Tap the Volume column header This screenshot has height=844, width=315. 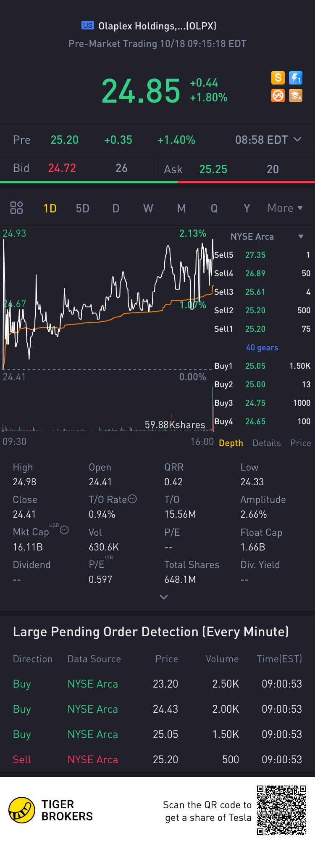click(x=222, y=659)
